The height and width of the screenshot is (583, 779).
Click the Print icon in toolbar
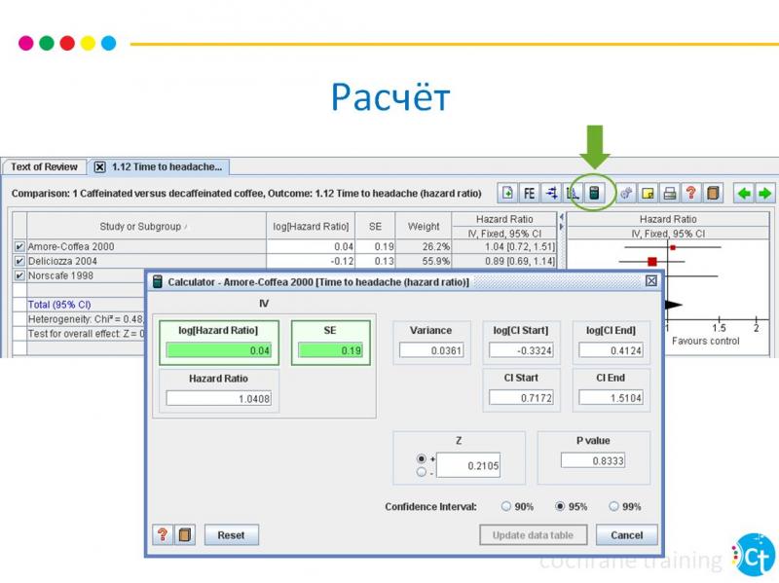(669, 193)
